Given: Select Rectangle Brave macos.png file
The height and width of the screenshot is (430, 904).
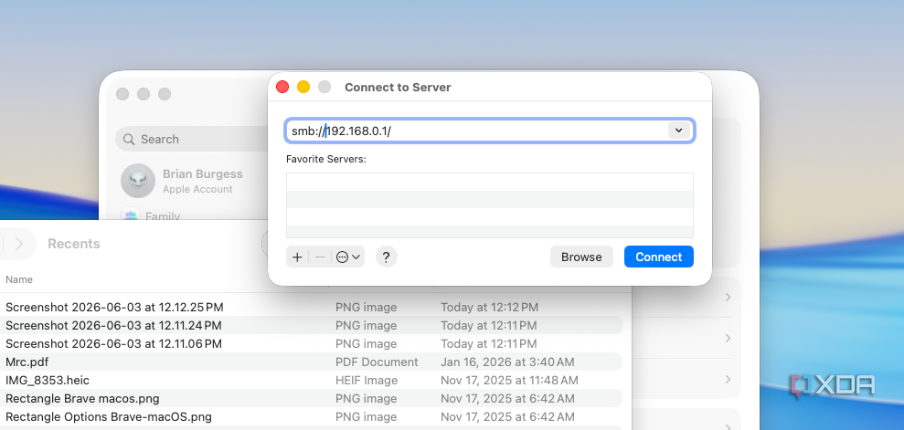Looking at the screenshot, I should [x=82, y=398].
